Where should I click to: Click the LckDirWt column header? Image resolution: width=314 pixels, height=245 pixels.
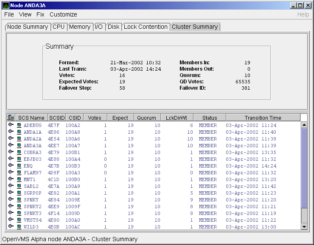[x=177, y=118]
